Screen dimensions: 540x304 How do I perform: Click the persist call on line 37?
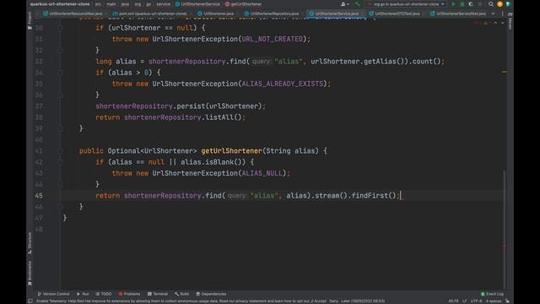pos(191,106)
